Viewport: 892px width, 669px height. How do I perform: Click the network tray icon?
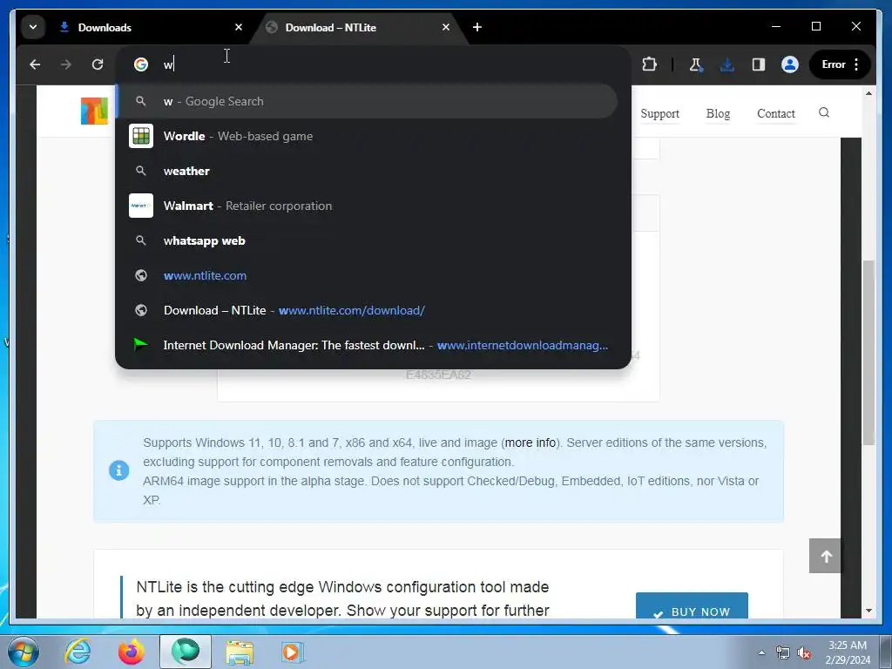coord(783,652)
